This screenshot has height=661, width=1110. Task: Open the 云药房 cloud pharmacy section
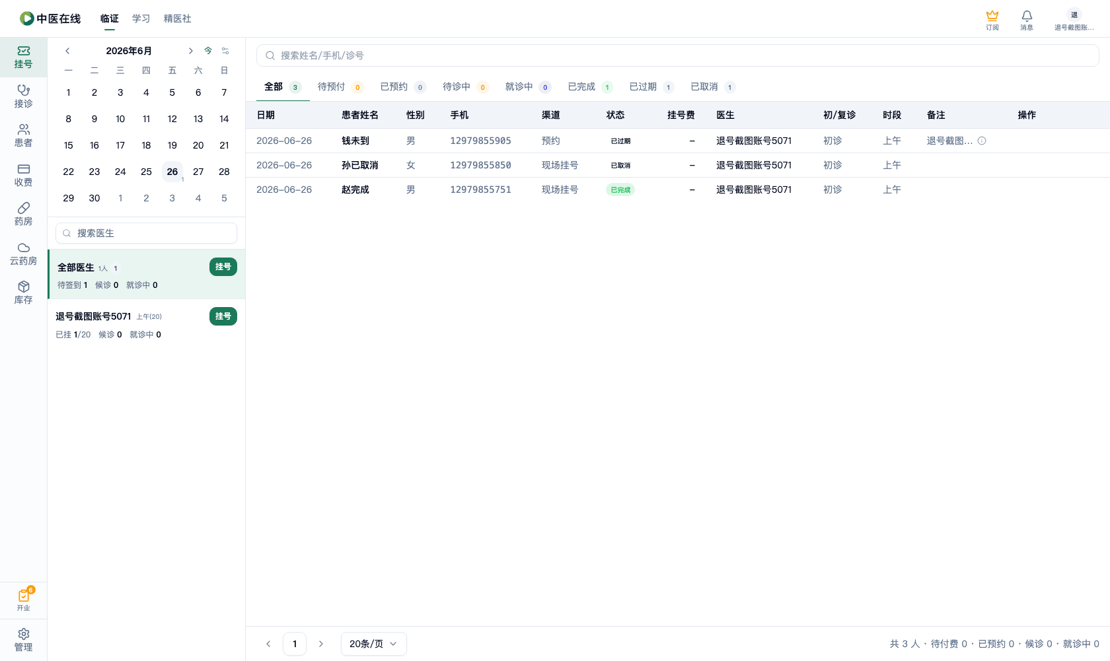tap(23, 254)
